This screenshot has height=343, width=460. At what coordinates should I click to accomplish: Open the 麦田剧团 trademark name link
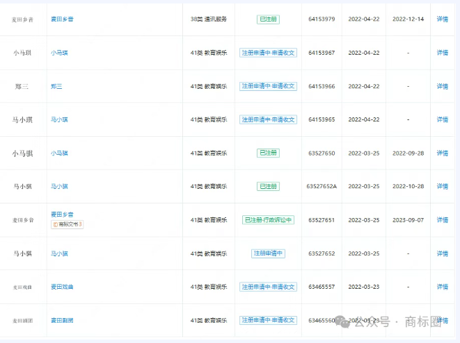pyautogui.click(x=62, y=320)
